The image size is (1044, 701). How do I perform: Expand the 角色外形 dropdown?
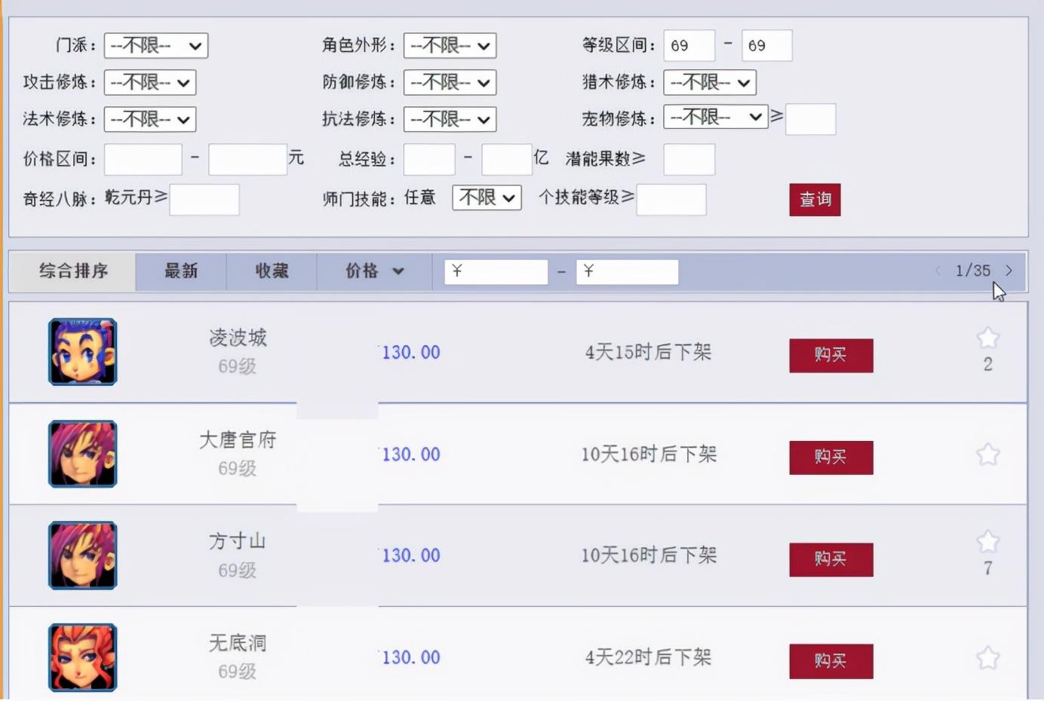point(450,46)
